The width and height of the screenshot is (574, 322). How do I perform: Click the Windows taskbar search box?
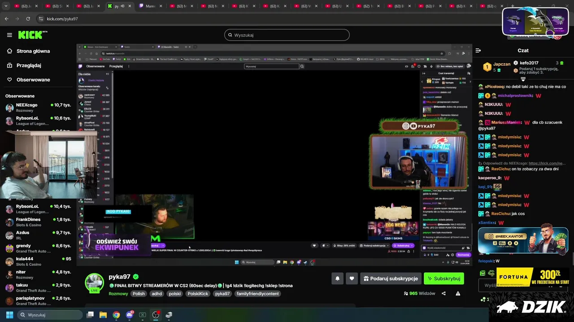click(x=50, y=315)
